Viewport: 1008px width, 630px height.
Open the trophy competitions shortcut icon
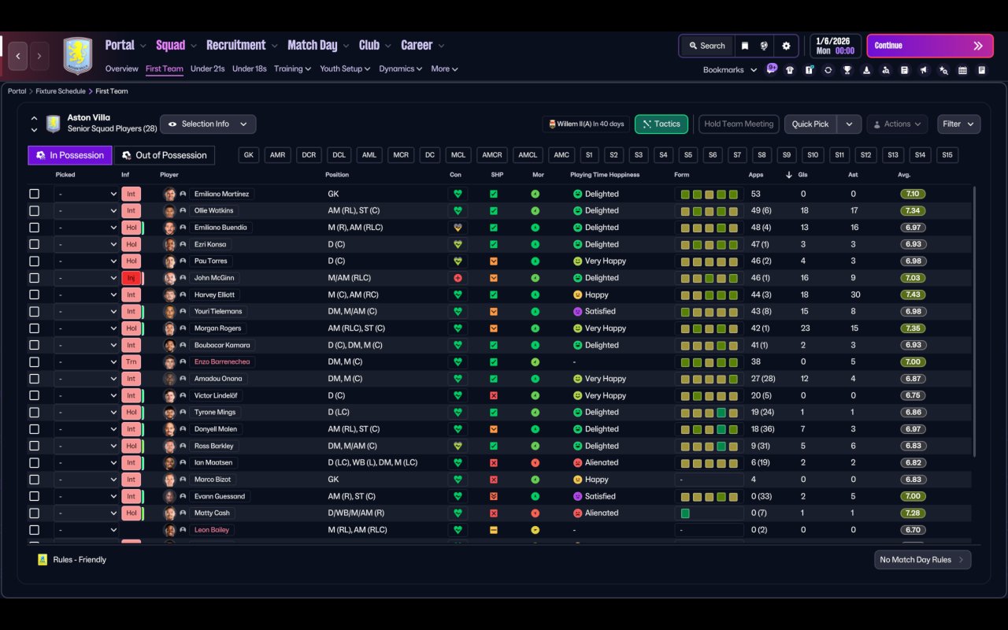(847, 70)
